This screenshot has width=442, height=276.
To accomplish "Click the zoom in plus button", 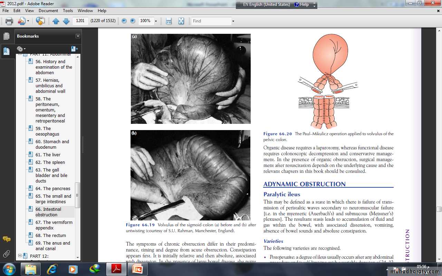I will pos(133,21).
